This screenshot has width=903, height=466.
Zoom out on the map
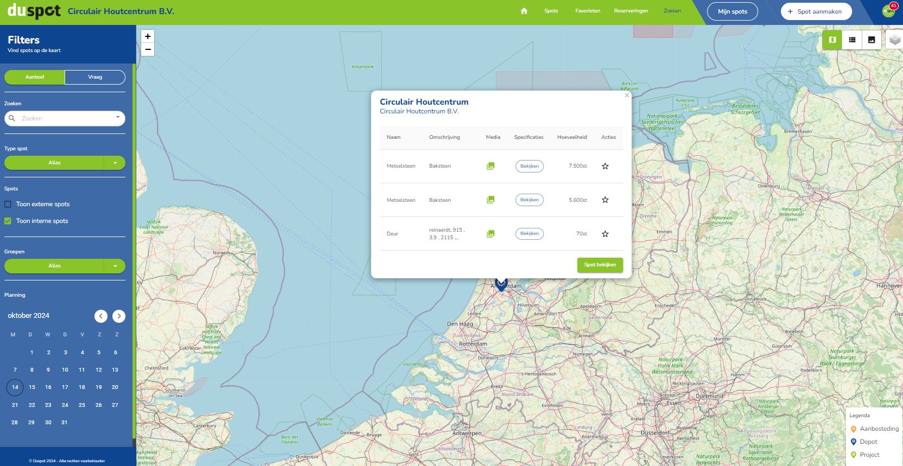pyautogui.click(x=148, y=49)
